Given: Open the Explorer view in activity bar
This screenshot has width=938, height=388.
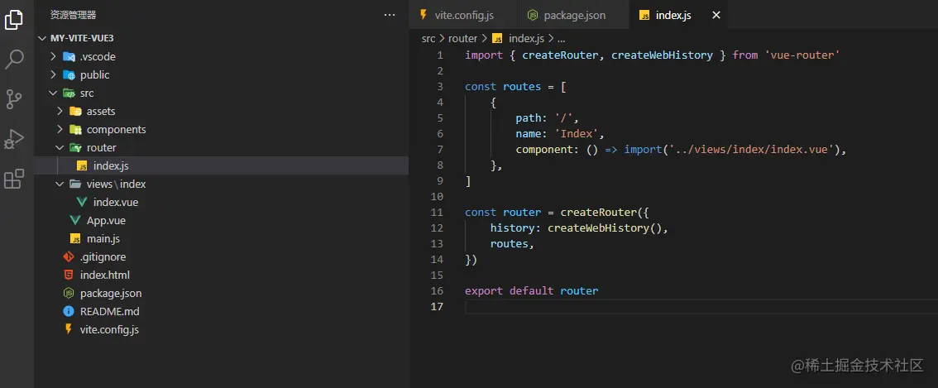Looking at the screenshot, I should (14, 20).
